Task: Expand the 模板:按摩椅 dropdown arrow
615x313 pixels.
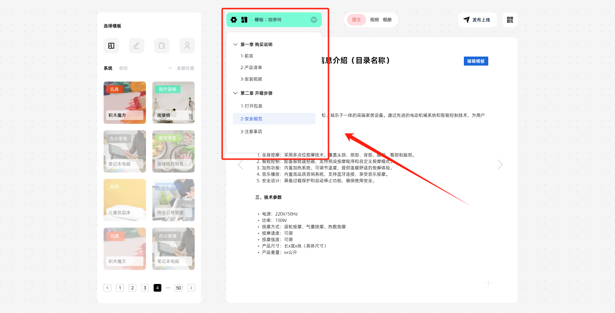Action: pyautogui.click(x=314, y=20)
